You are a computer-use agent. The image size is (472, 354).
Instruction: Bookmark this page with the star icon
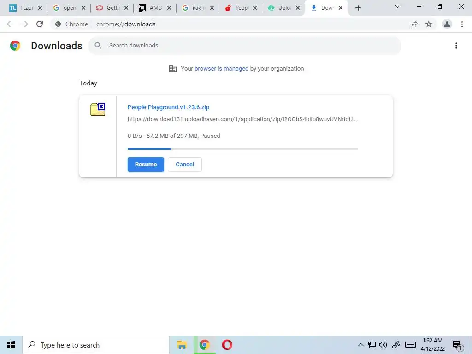(x=429, y=24)
